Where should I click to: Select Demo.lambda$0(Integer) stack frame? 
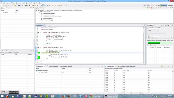coord(49,13)
